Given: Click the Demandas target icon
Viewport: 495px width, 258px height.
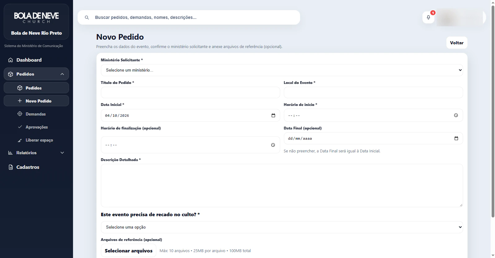Looking at the screenshot, I should coord(20,114).
